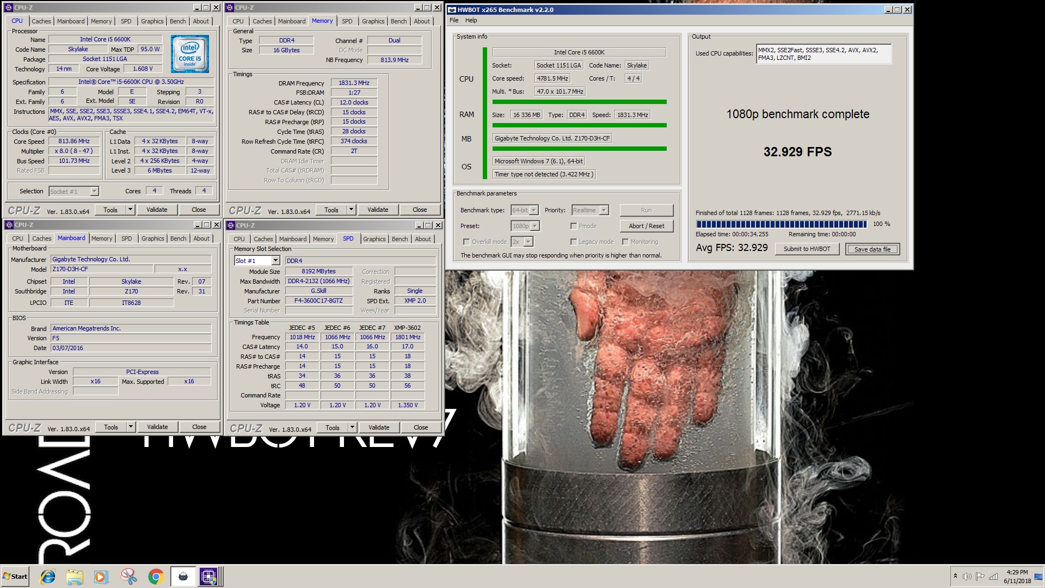The height and width of the screenshot is (588, 1045).
Task: Click the taskbar clock showing 4:29 PM
Action: click(1017, 577)
